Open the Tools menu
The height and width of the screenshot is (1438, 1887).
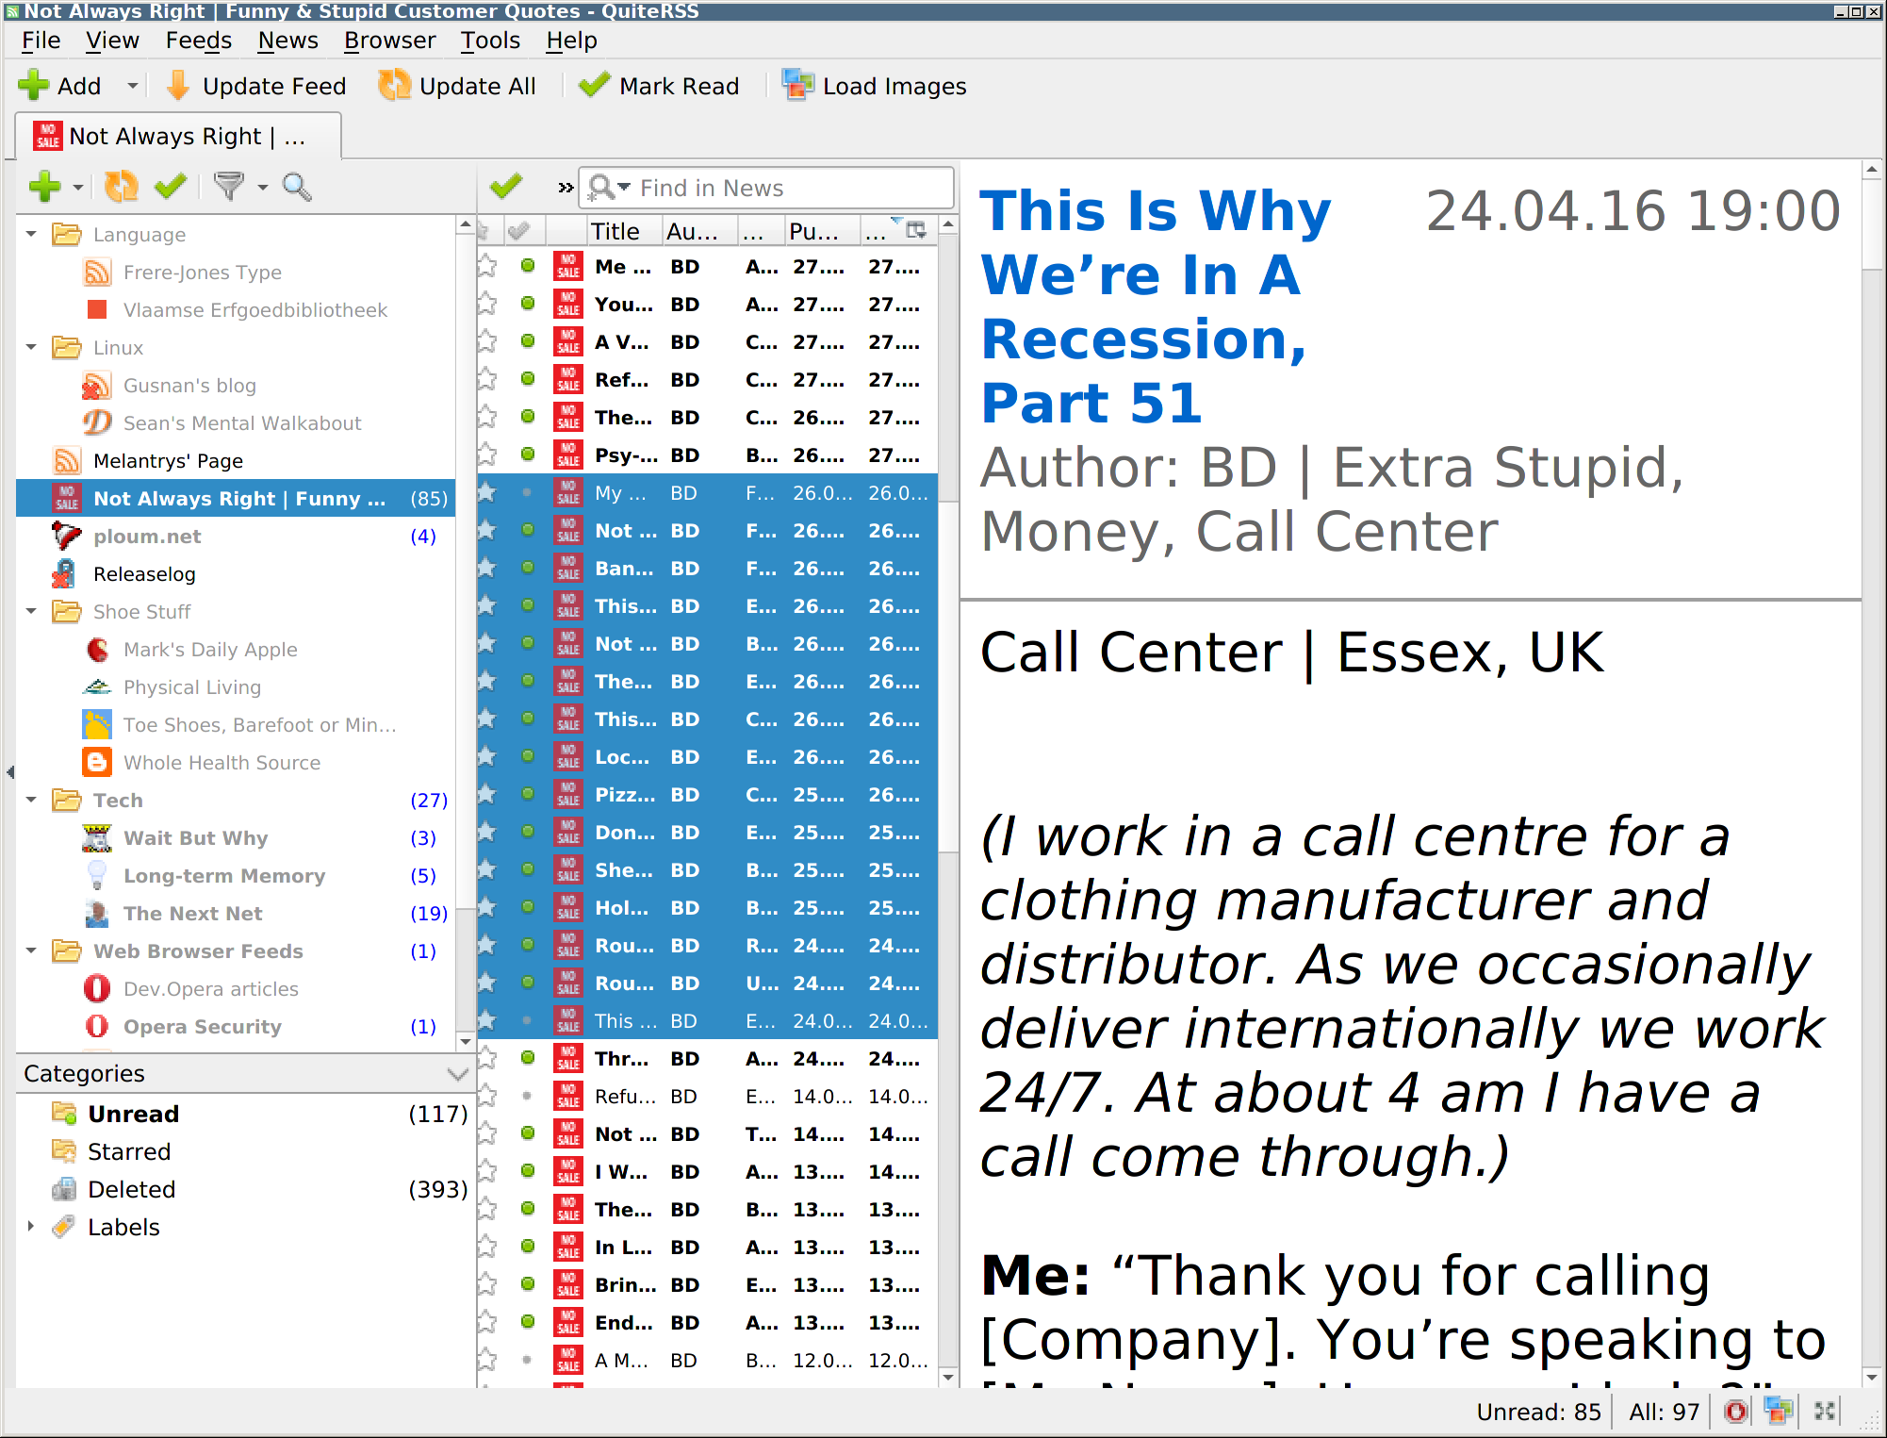490,41
